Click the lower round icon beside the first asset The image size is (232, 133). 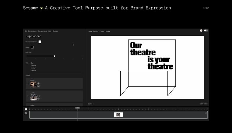[39, 86]
